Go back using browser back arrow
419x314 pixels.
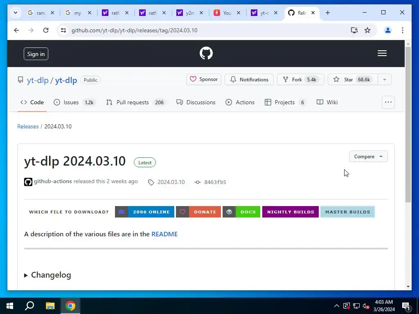click(16, 30)
